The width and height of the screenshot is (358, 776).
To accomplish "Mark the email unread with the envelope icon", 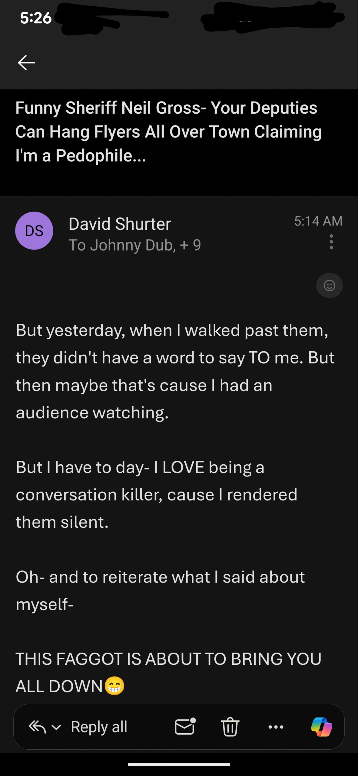I will (x=185, y=727).
